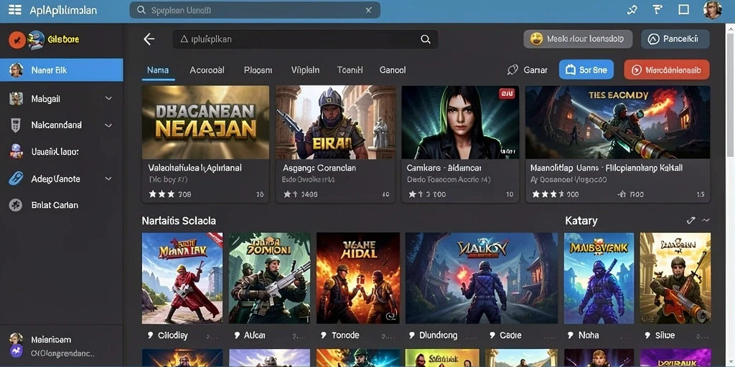The height and width of the screenshot is (367, 735).
Task: Click the orange round icon beside Gilsbore
Action: (x=17, y=40)
